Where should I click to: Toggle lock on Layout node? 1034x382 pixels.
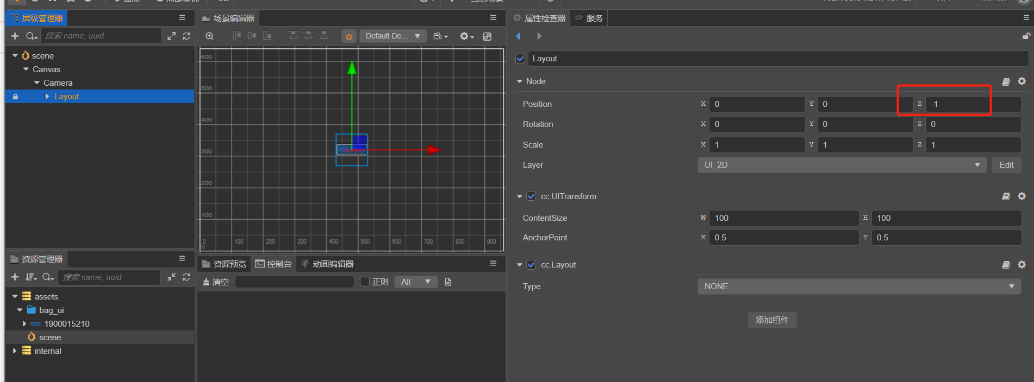click(x=15, y=97)
